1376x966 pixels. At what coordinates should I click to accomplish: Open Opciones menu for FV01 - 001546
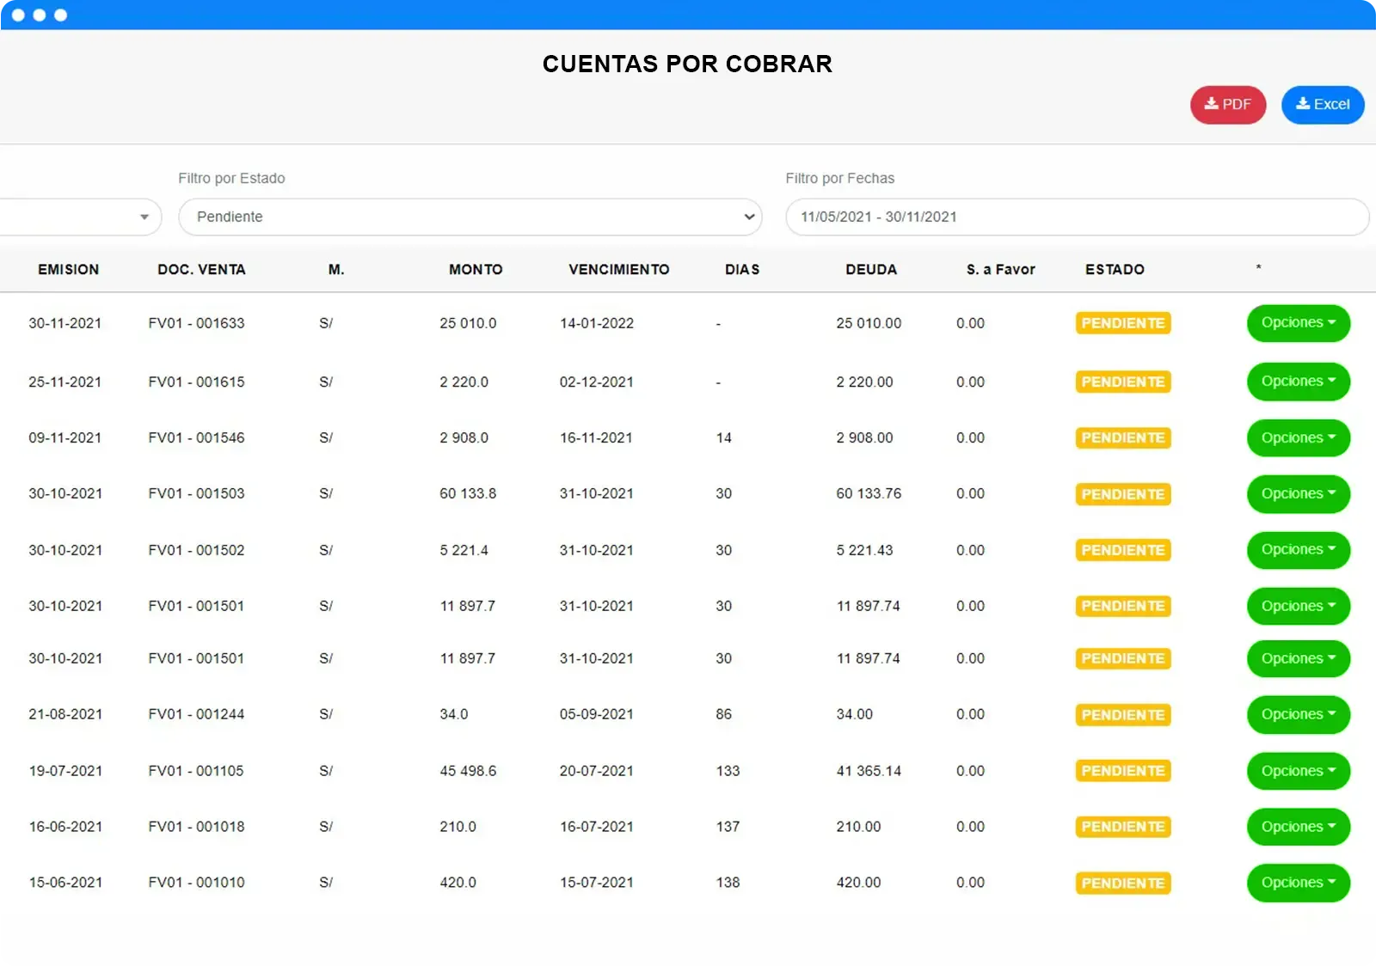pyautogui.click(x=1298, y=438)
